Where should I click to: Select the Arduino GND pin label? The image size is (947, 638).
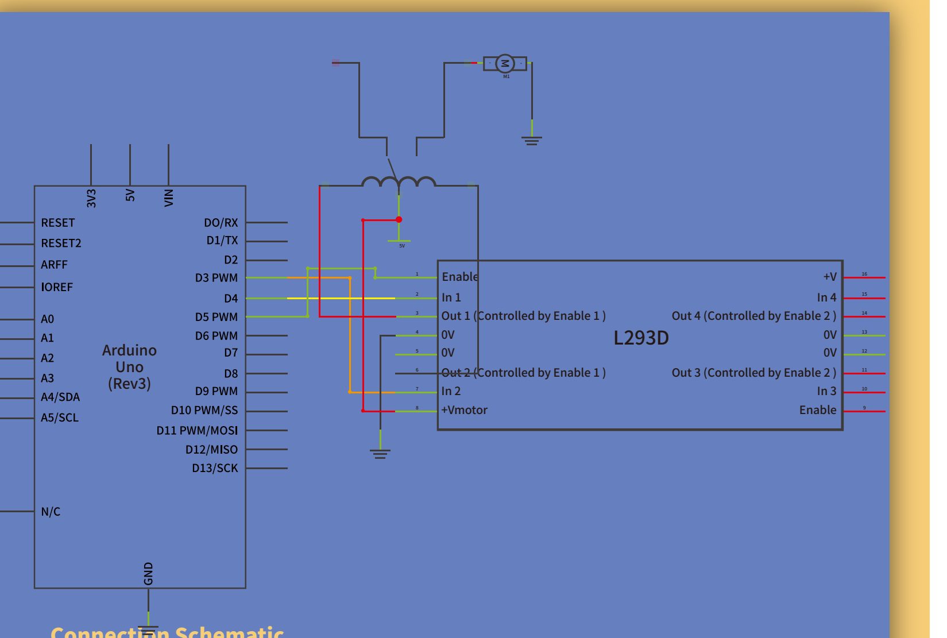(x=148, y=574)
